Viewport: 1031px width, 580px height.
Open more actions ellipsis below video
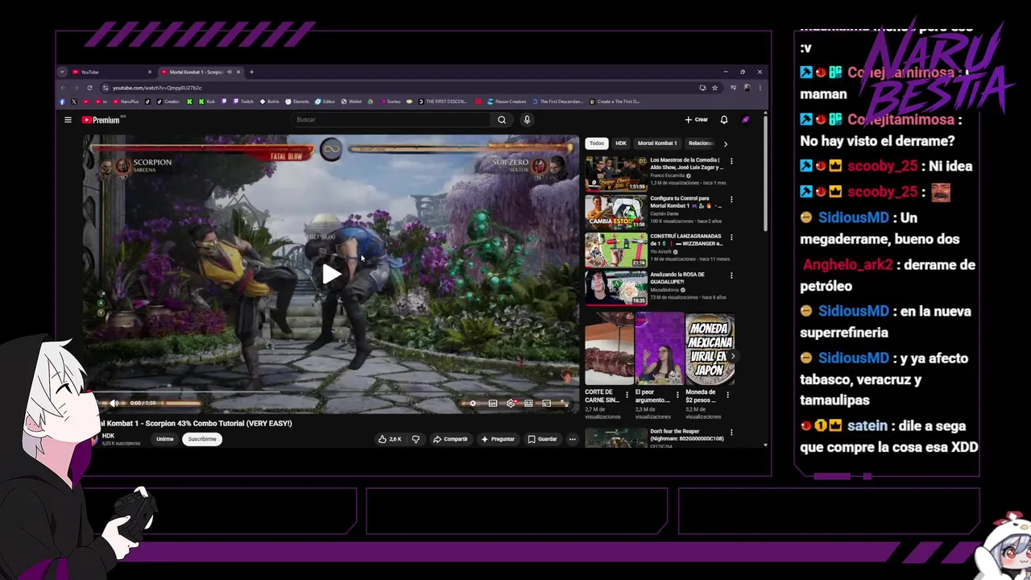click(572, 439)
